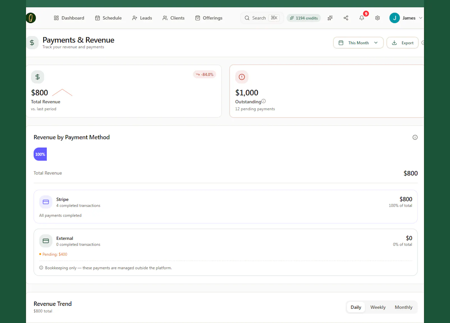Click the Export button
This screenshot has width=450, height=323.
coord(402,43)
